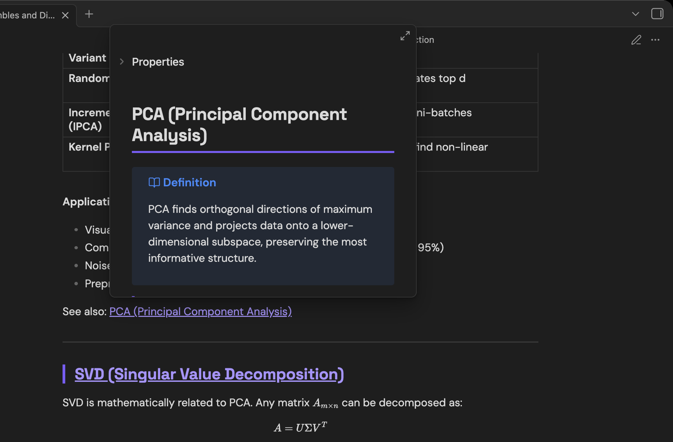Click the 'top d' table cell text
Image resolution: width=673 pixels, height=442 pixels.
tap(452, 79)
